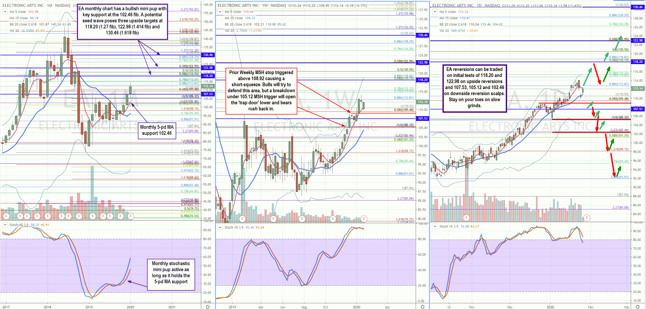
Task: Click 122.98 price label on weekly chart
Action: [x=423, y=63]
